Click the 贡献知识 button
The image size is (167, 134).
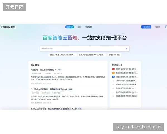point(146,27)
